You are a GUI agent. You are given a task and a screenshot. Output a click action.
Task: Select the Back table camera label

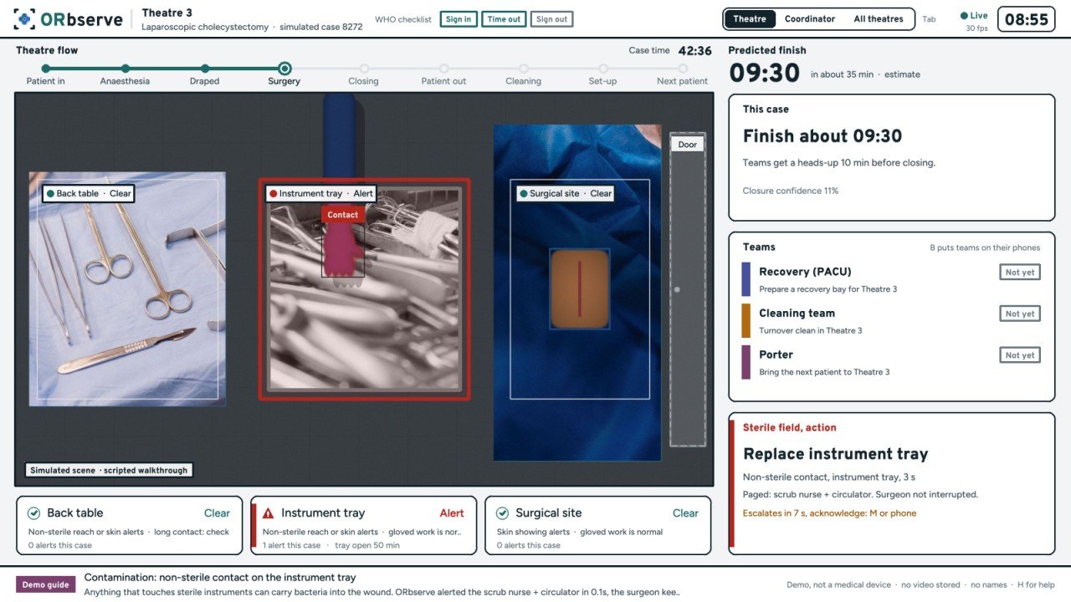(x=89, y=193)
